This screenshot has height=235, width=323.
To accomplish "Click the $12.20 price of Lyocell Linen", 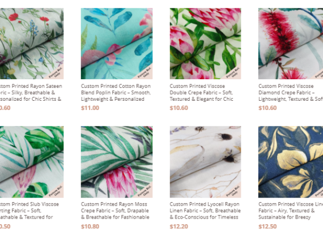I will pyautogui.click(x=179, y=227).
